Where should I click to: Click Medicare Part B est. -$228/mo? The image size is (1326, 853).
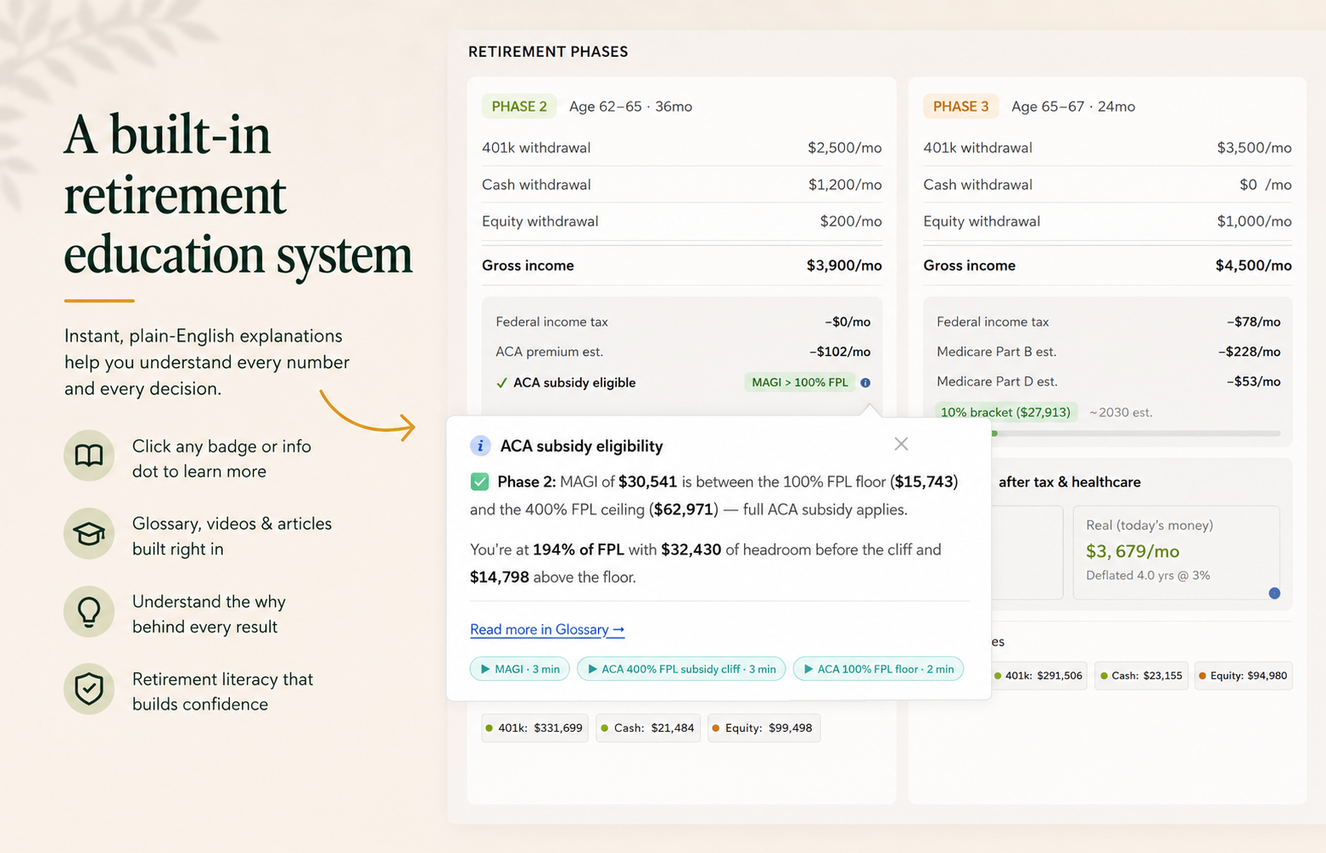pyautogui.click(x=1109, y=351)
